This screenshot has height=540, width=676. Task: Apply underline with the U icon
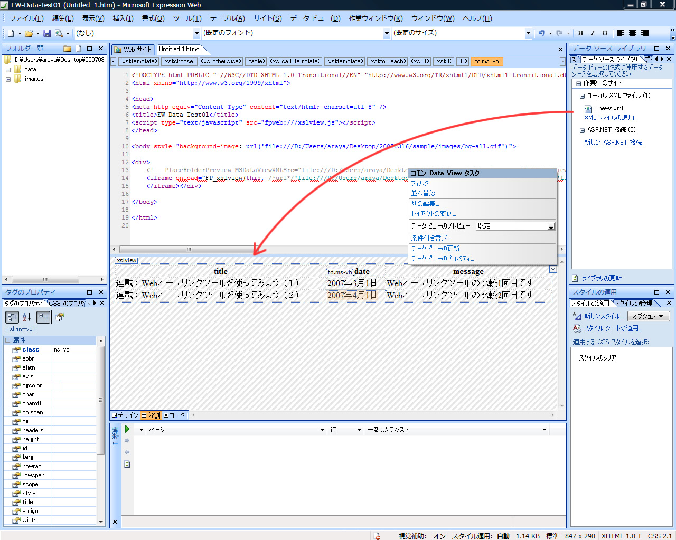coord(605,33)
